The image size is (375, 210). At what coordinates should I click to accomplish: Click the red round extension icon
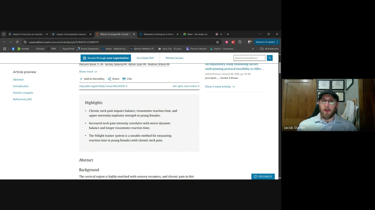point(226,42)
